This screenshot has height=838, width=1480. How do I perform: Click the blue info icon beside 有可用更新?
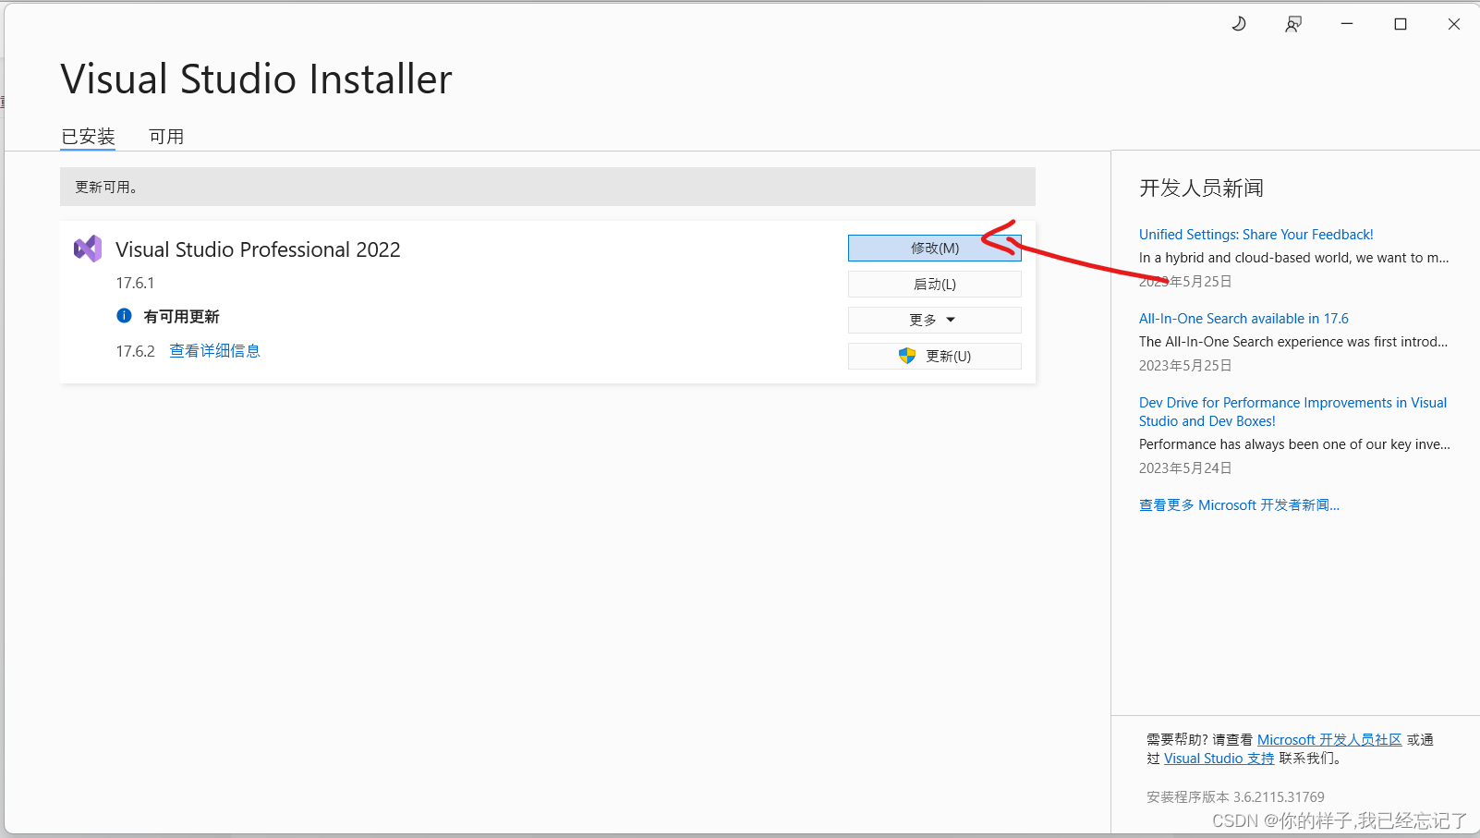click(125, 316)
